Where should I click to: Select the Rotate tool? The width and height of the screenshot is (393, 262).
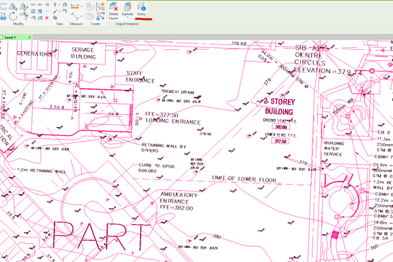coord(13,17)
